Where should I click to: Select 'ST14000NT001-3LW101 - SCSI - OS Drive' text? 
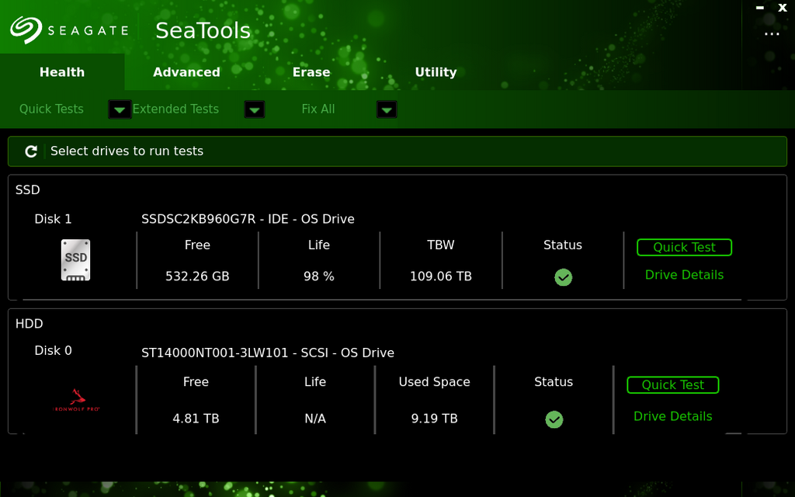pos(268,353)
